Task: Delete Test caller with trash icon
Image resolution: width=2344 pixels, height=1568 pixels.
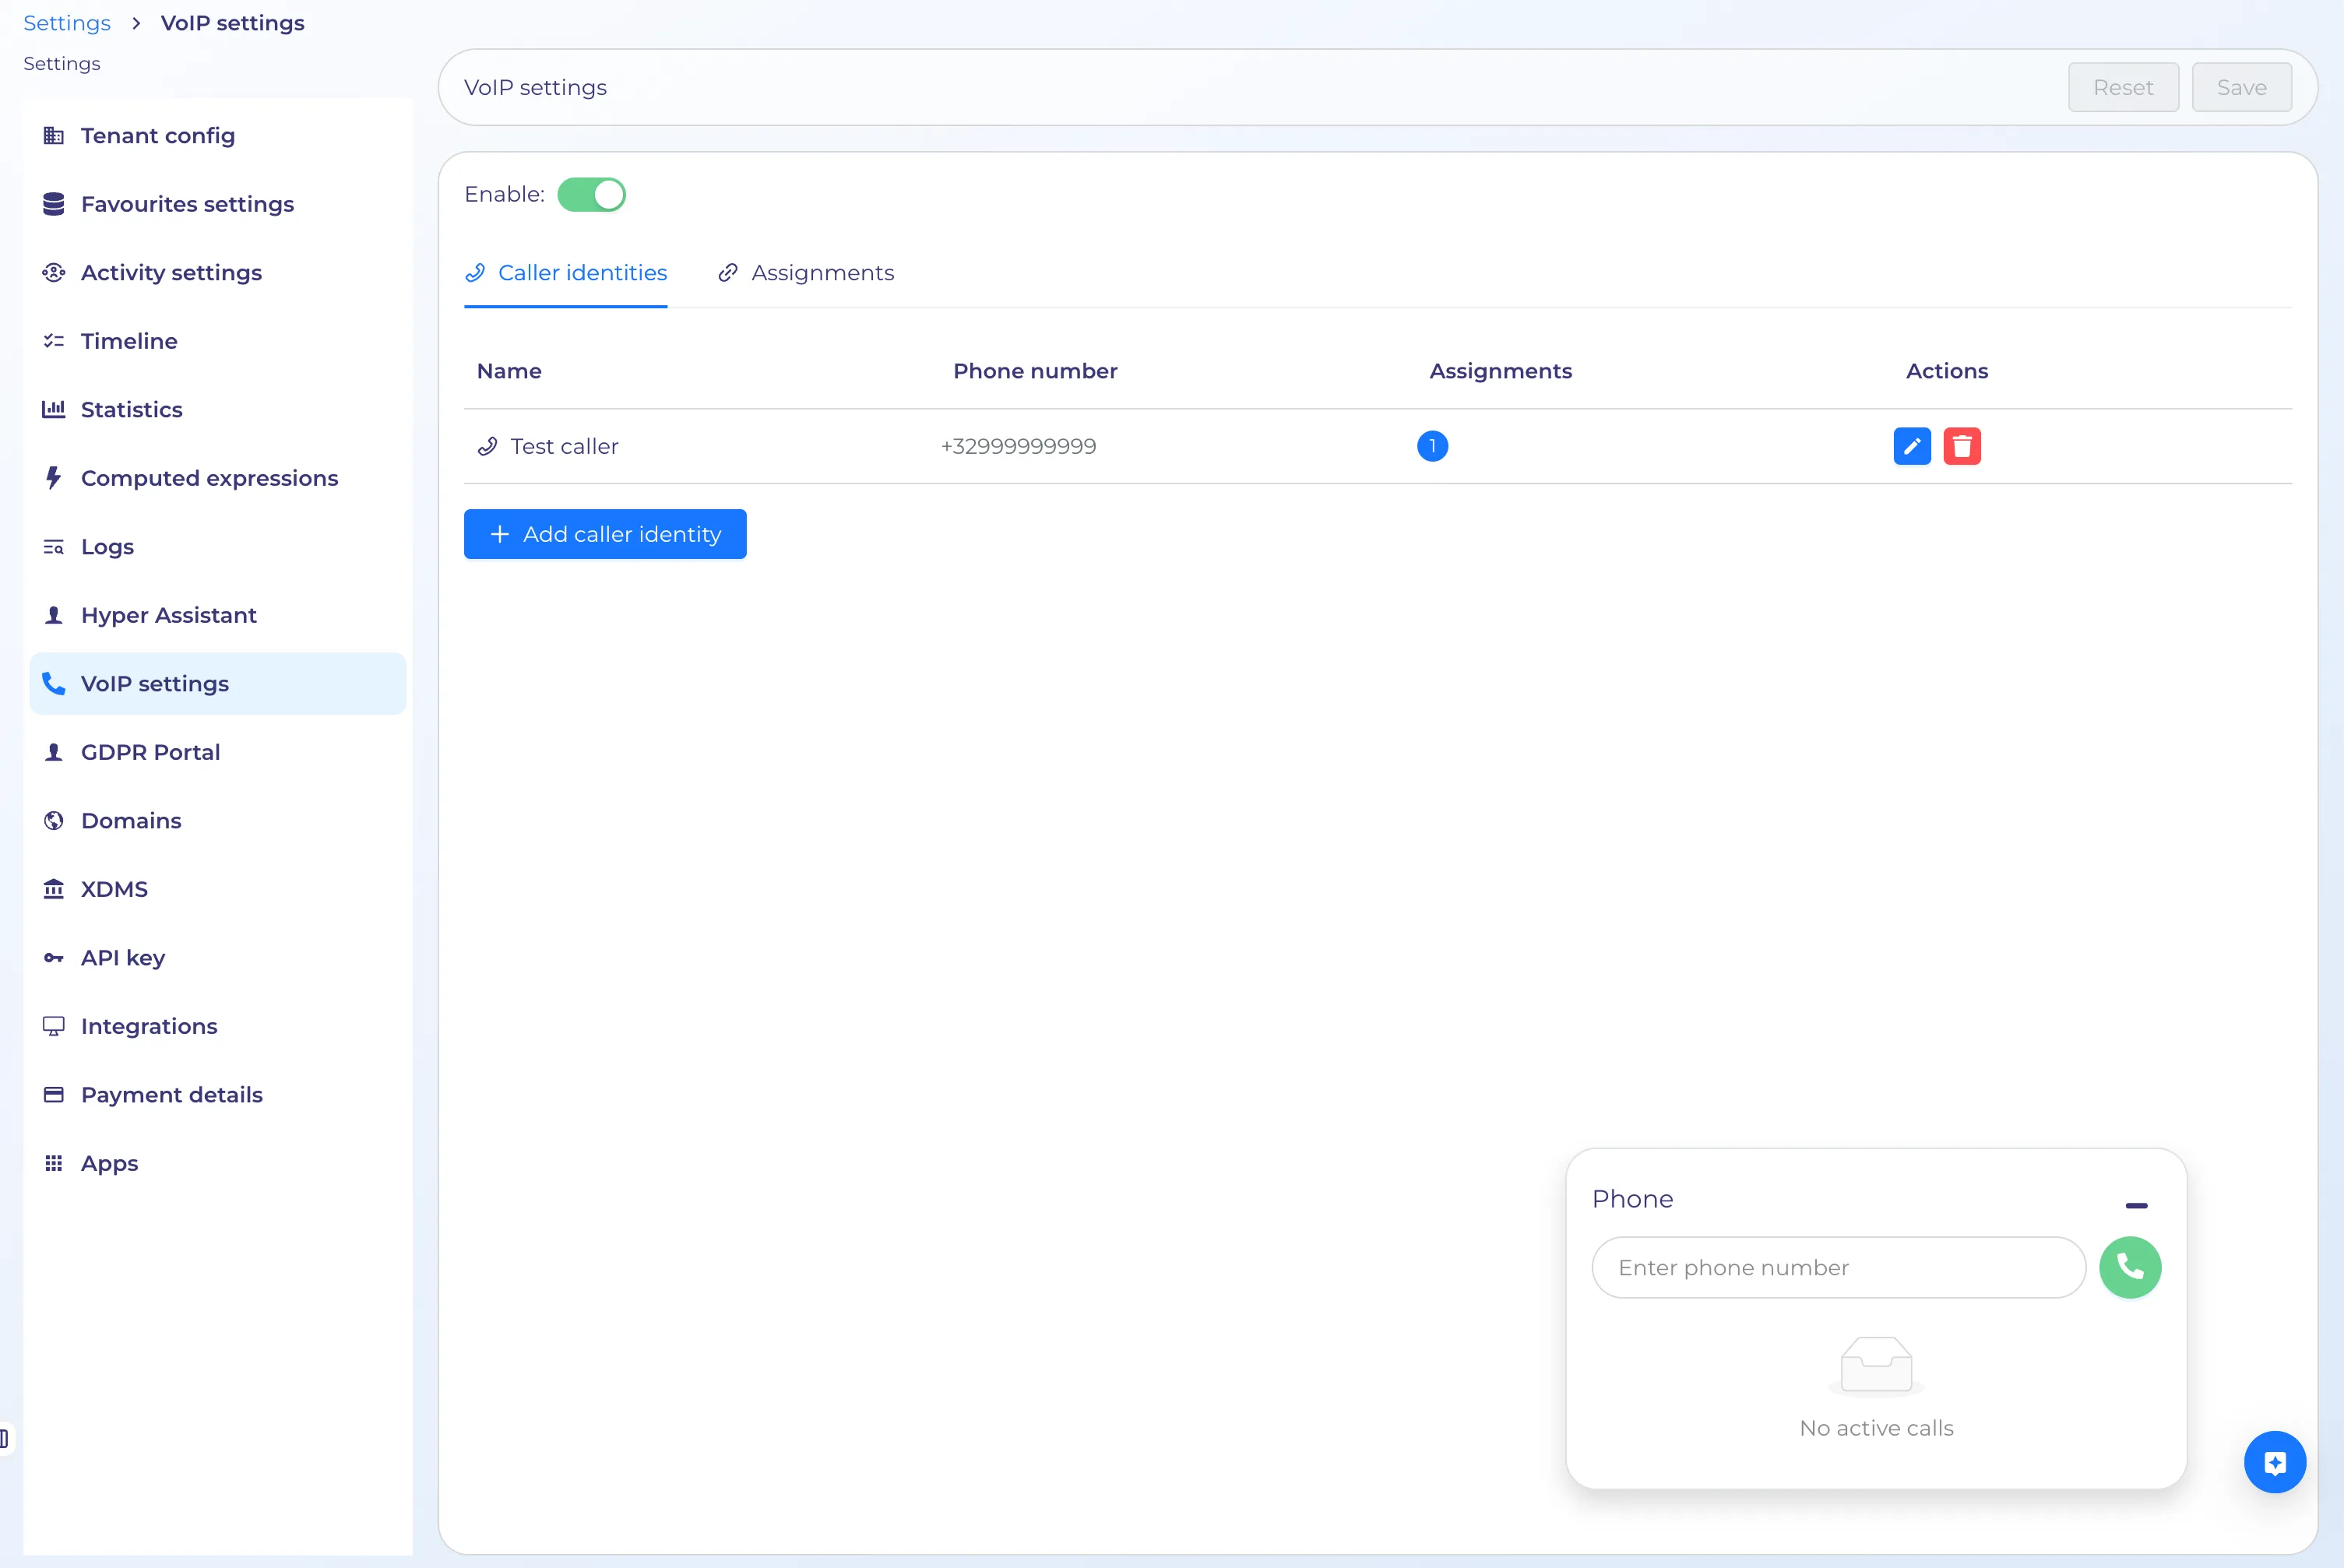Action: click(x=1962, y=446)
